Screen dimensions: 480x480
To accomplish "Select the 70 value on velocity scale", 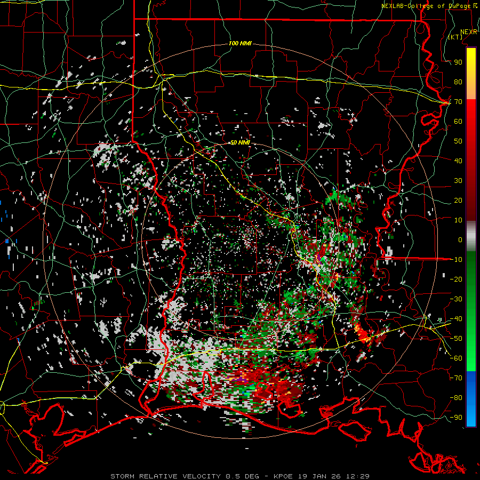I will (458, 102).
